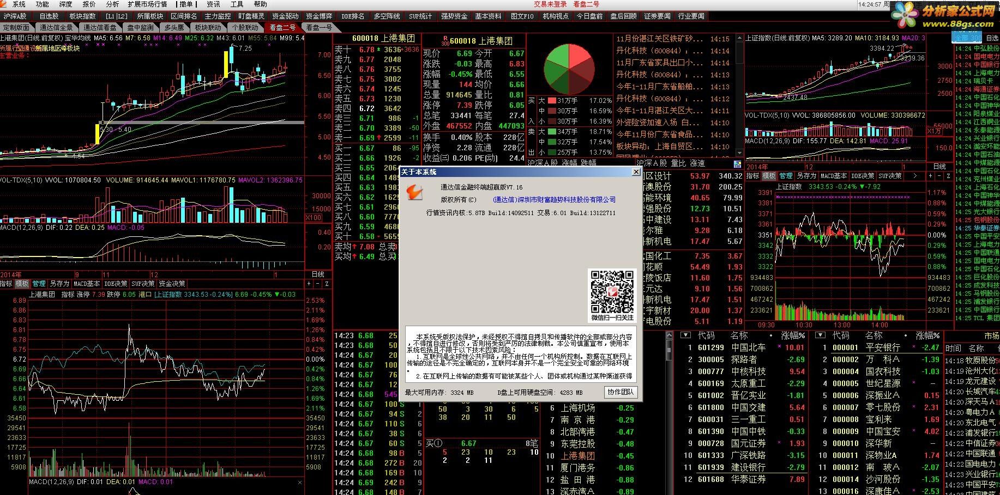Select the SUP决策 tab under the index chart
1000x495 pixels.
890,176
